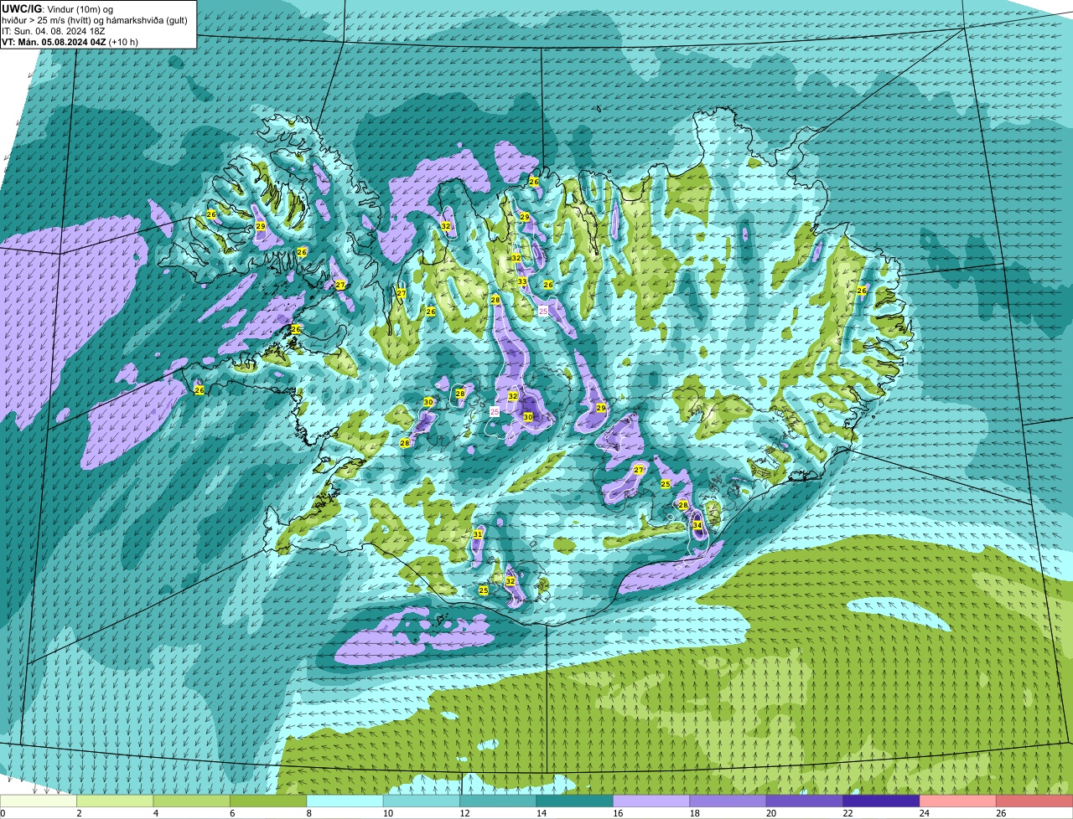Select the 10–12 m/s legend color block
This screenshot has width=1073, height=819.
coord(422,801)
